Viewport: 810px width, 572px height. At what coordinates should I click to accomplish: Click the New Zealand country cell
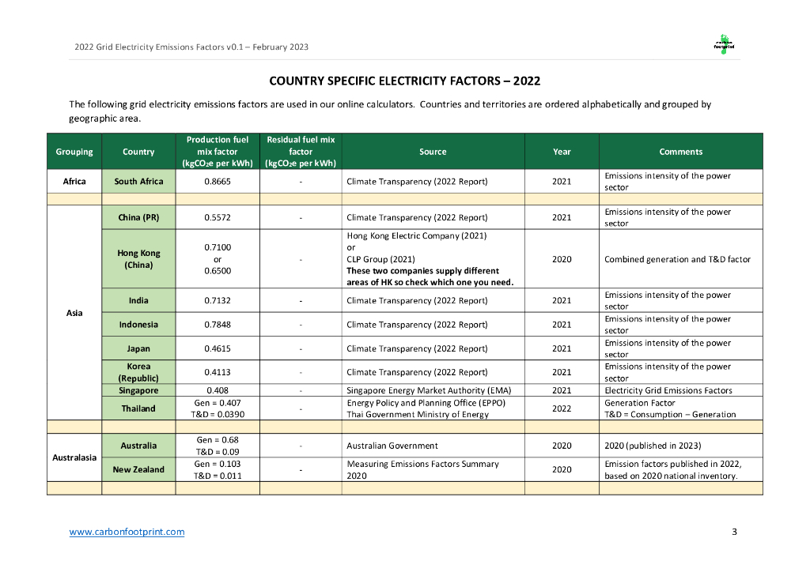point(138,469)
